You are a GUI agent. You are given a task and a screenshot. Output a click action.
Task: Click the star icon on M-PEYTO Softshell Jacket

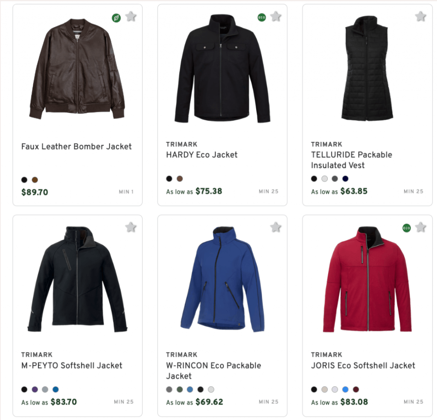(x=131, y=227)
